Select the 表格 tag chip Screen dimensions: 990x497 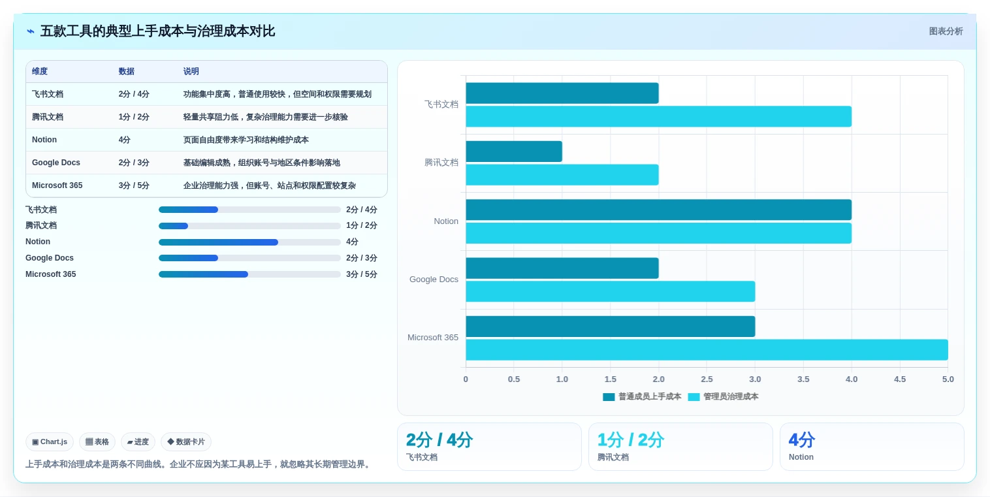(x=97, y=442)
